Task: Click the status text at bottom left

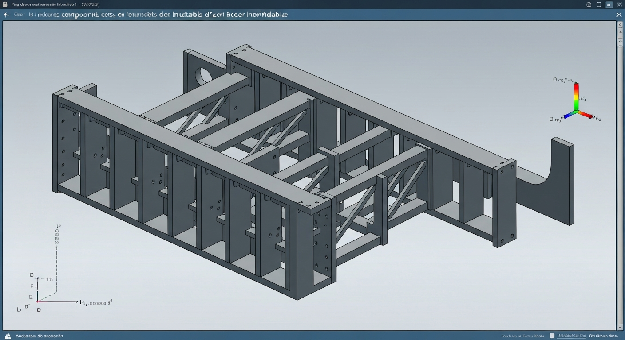Action: click(39, 336)
